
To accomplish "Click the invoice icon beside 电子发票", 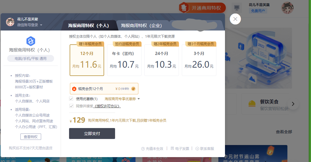I will pyautogui.click(x=172, y=148).
